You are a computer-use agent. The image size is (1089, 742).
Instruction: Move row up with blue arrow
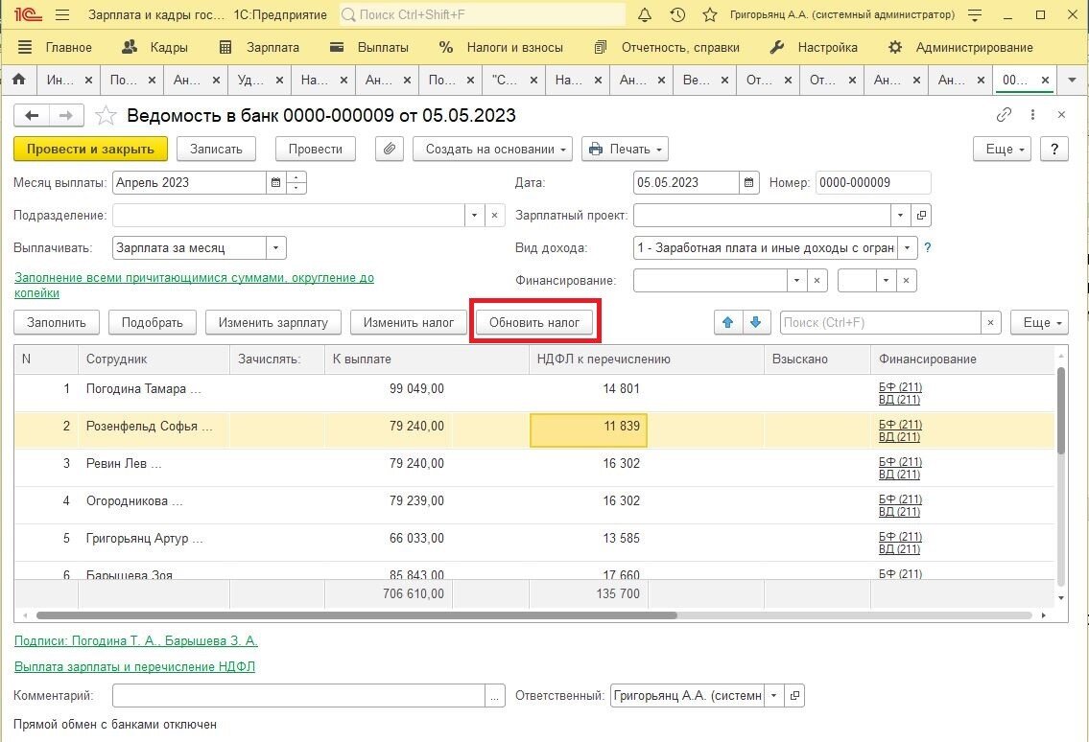click(x=728, y=322)
